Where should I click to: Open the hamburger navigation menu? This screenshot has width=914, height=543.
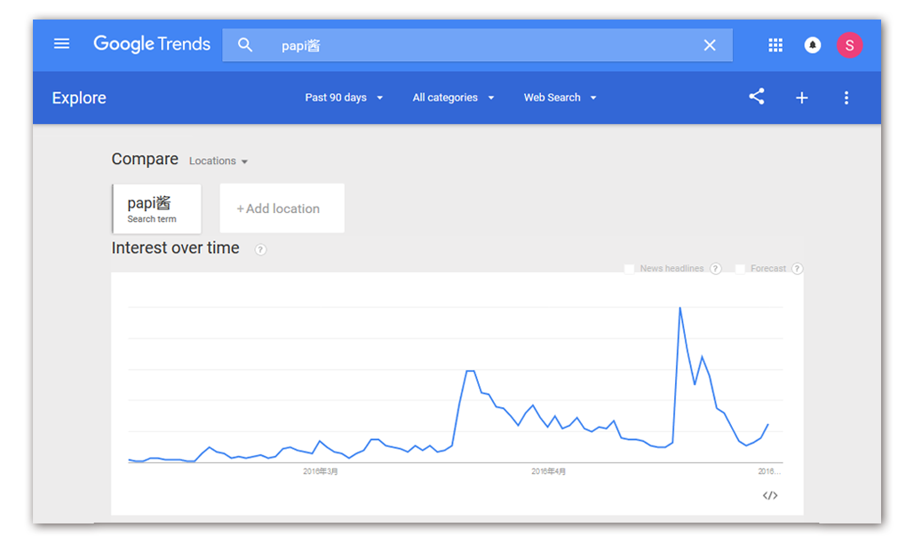tap(61, 44)
